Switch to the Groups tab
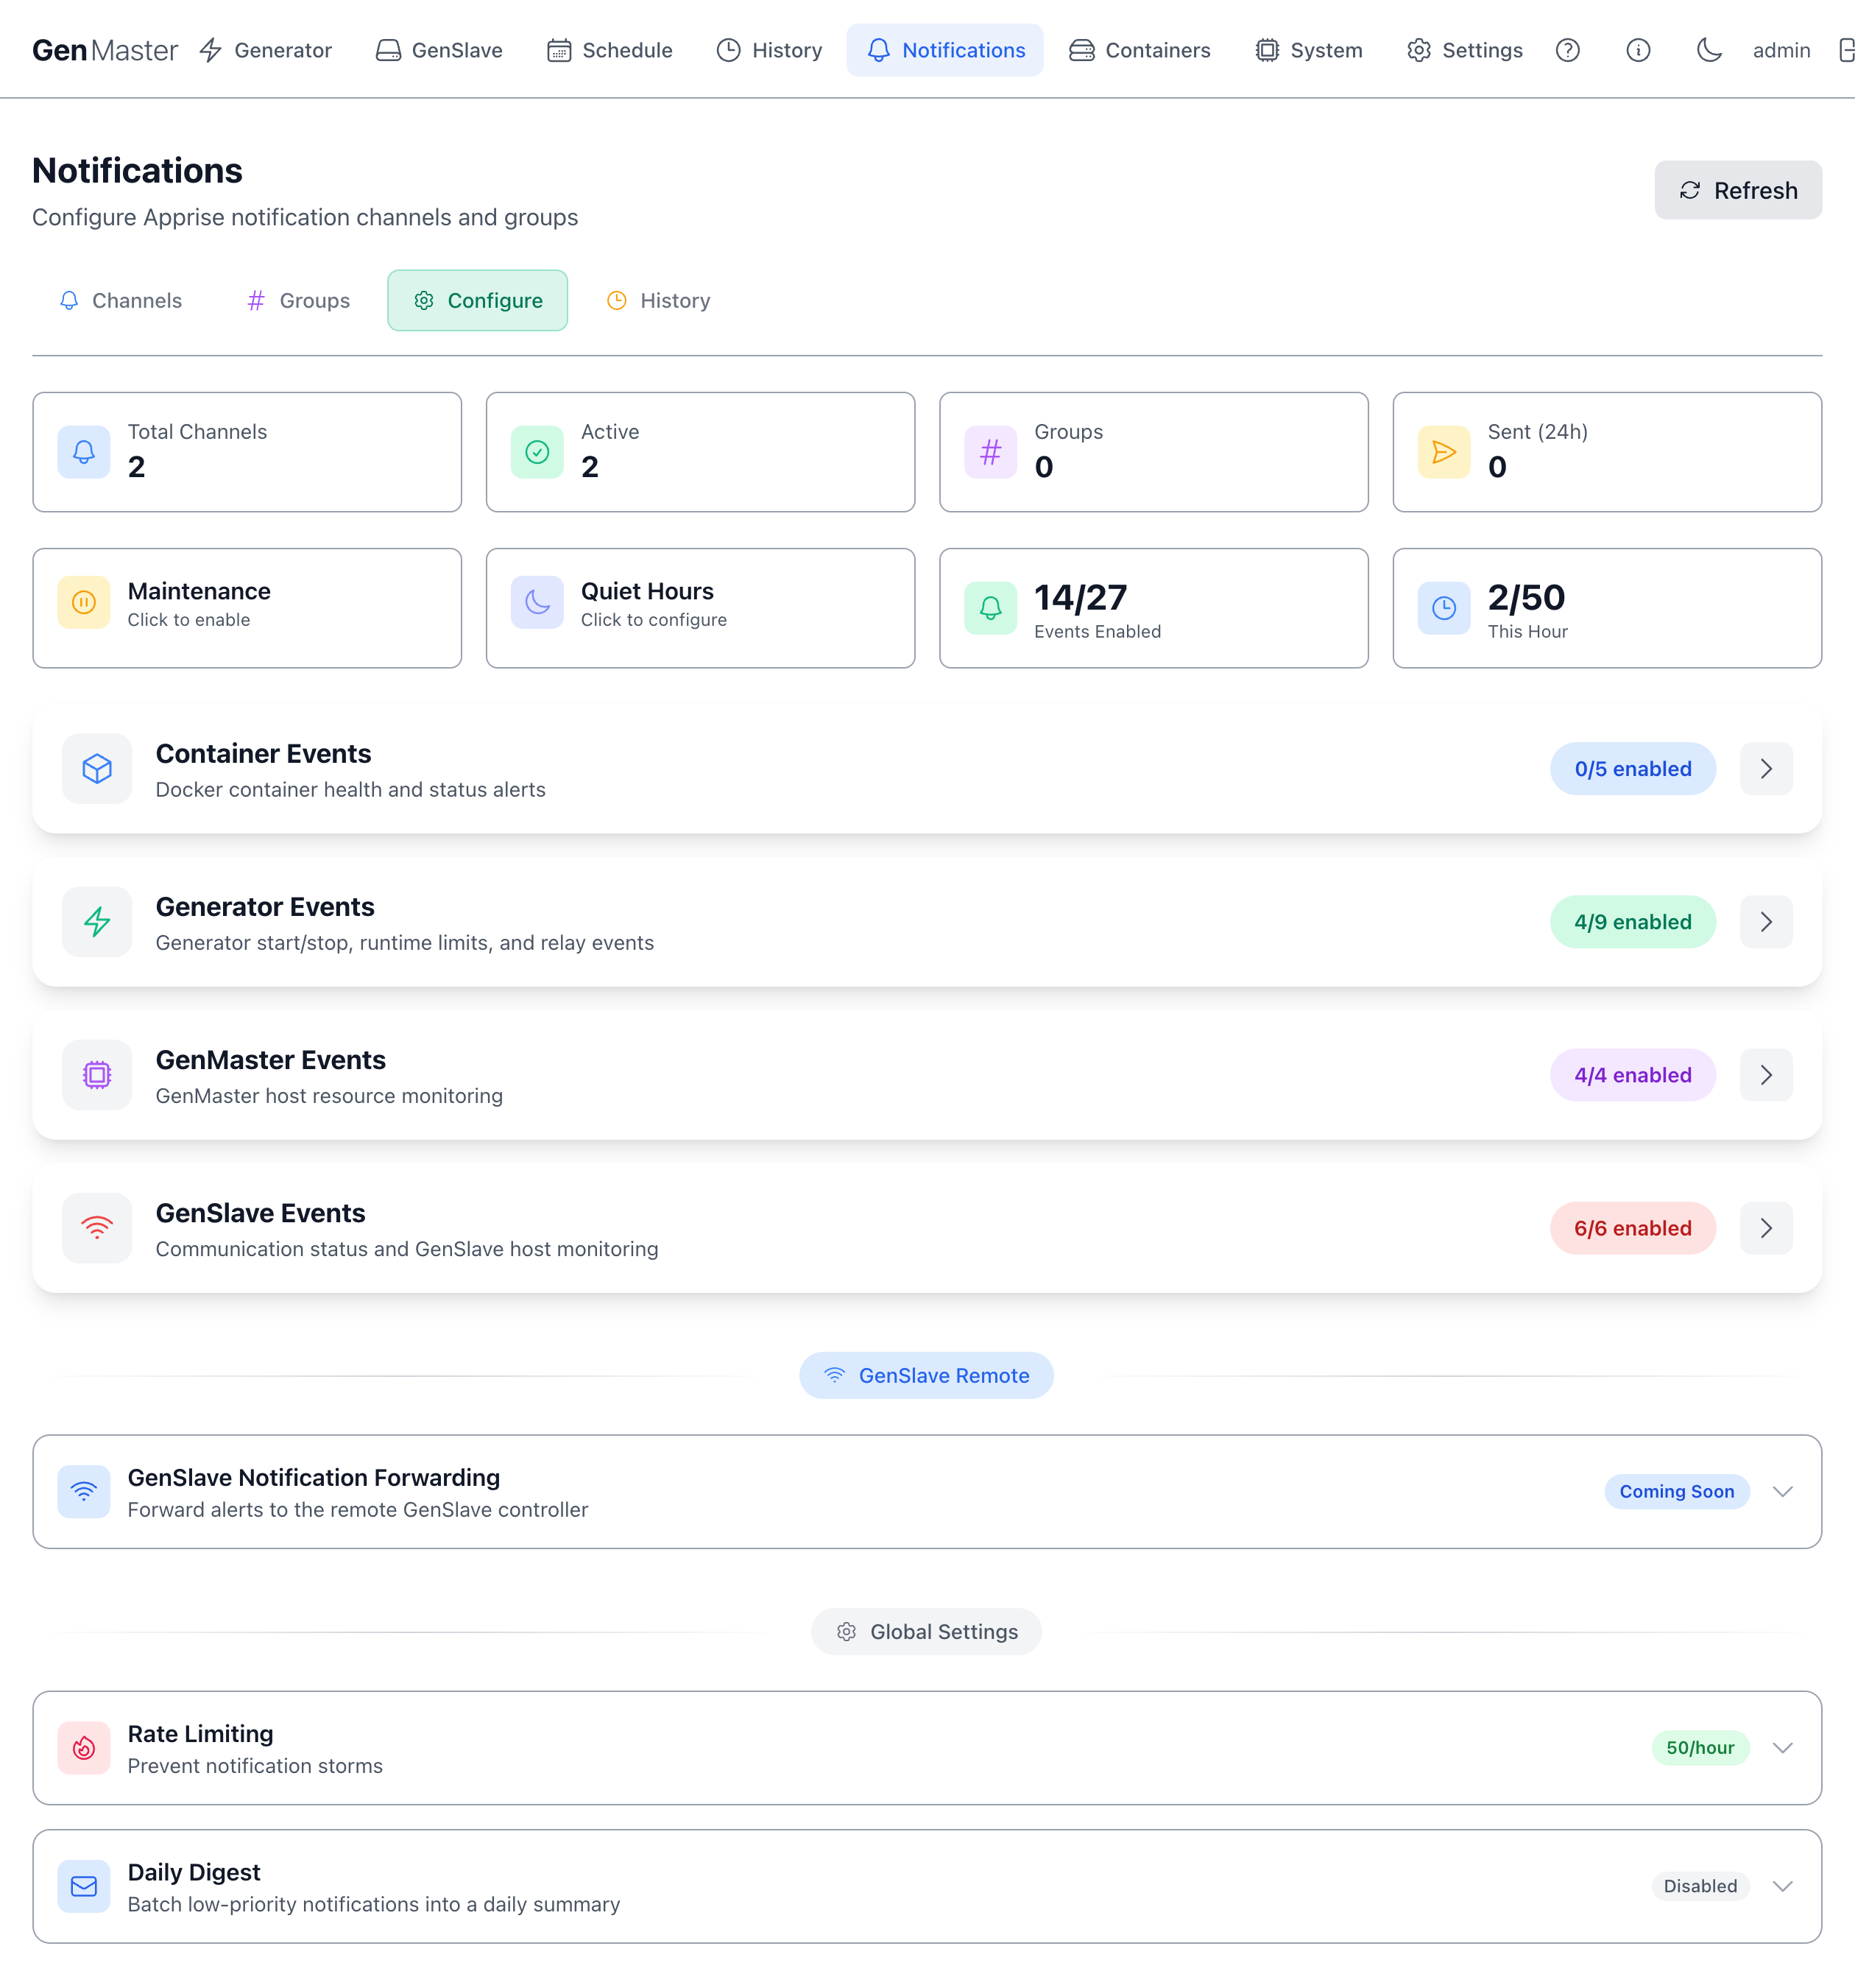 pos(298,300)
